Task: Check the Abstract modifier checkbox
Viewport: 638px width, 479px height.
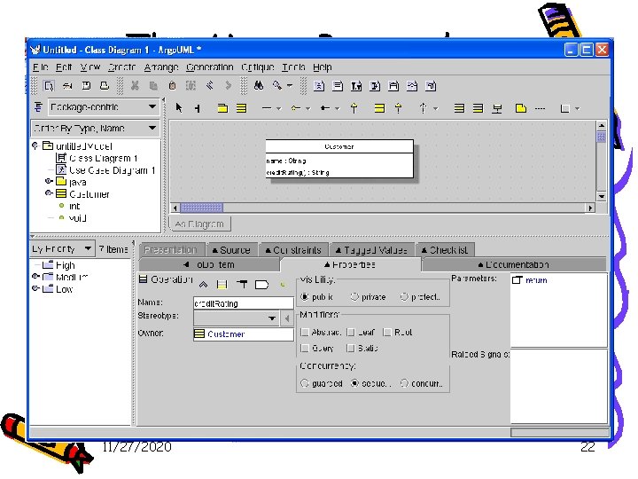Action: tap(304, 332)
